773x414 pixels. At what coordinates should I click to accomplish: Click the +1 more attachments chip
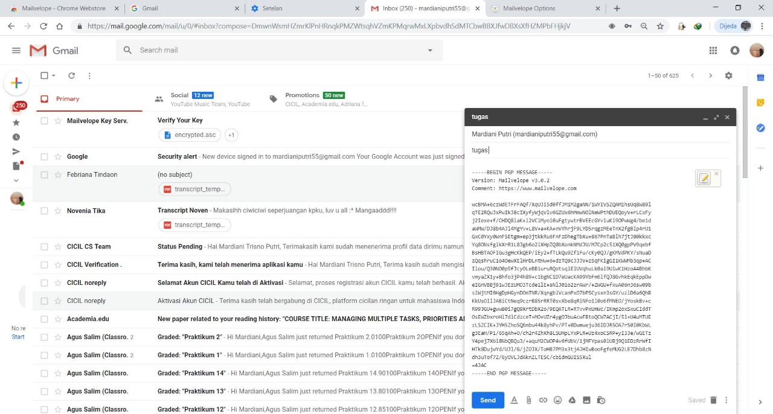pyautogui.click(x=231, y=135)
